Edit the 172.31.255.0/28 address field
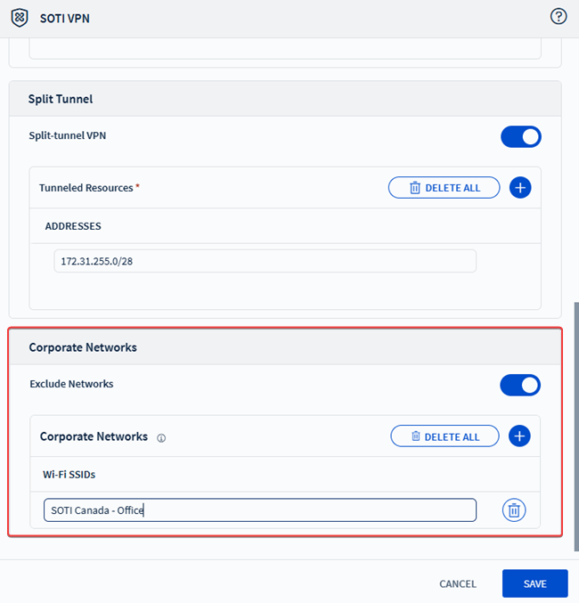 265,261
